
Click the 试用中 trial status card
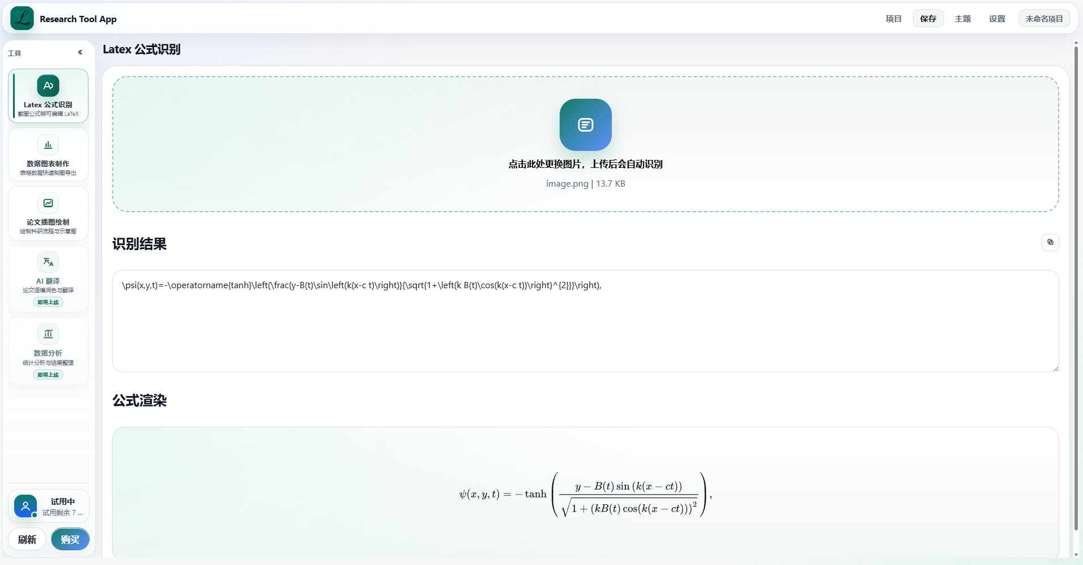(49, 506)
